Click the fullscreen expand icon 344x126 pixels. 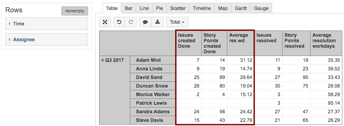[105, 22]
